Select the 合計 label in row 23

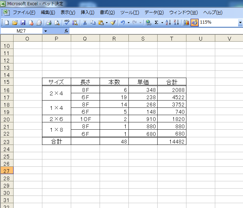[56, 141]
